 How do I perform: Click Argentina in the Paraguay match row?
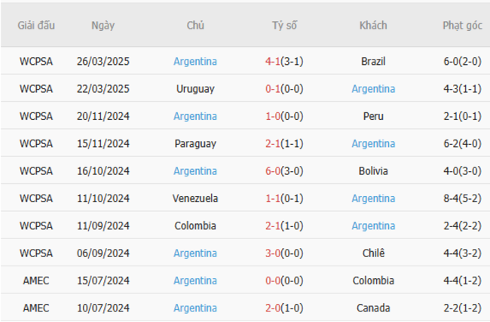(x=373, y=143)
